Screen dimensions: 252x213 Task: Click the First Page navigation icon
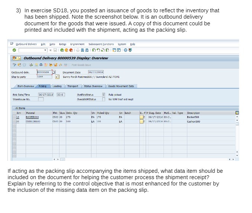pyautogui.click(x=94, y=50)
